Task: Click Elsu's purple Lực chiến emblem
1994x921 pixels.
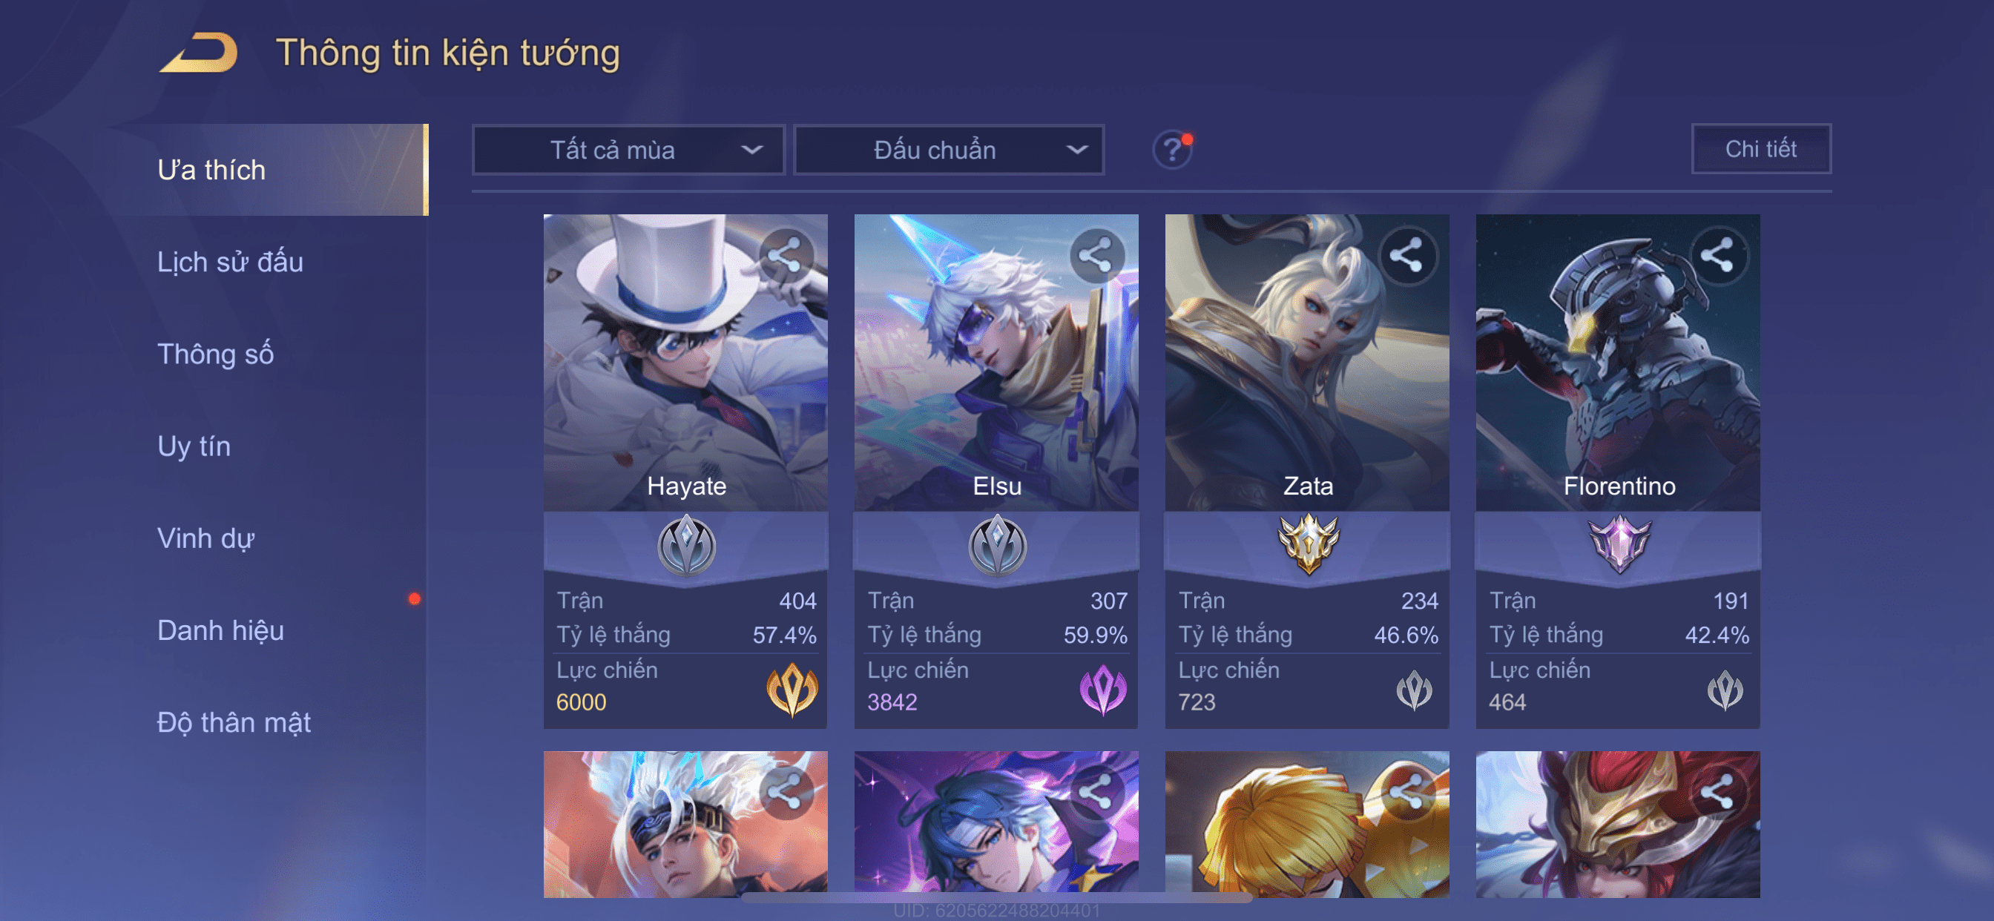Action: point(1103,689)
